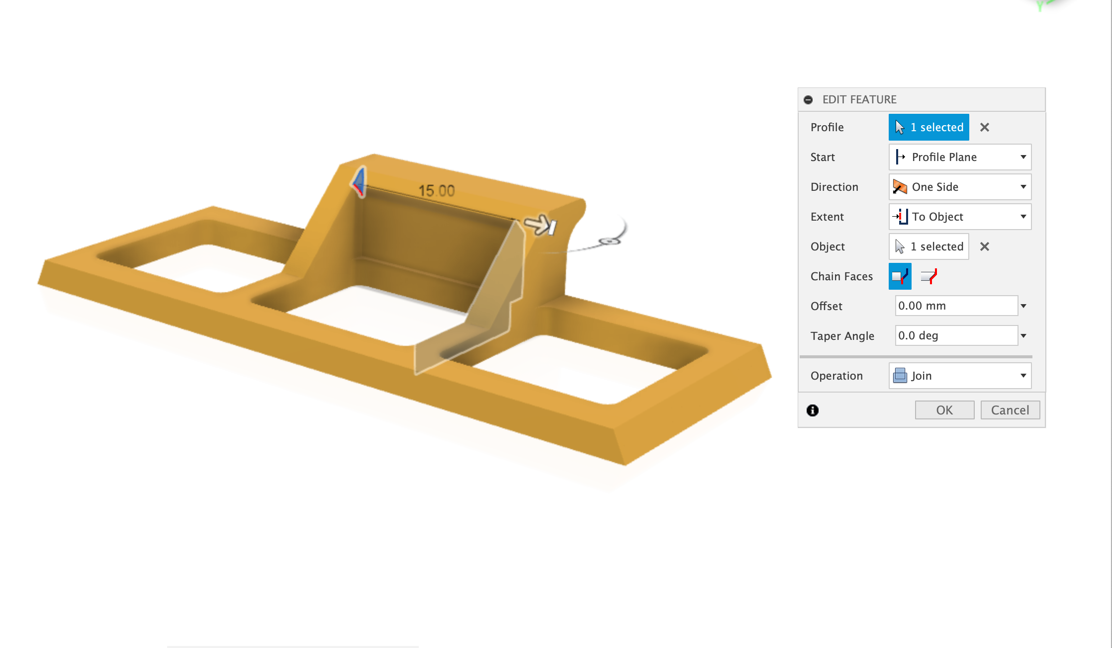Clear the Profile selection with X

pyautogui.click(x=984, y=127)
